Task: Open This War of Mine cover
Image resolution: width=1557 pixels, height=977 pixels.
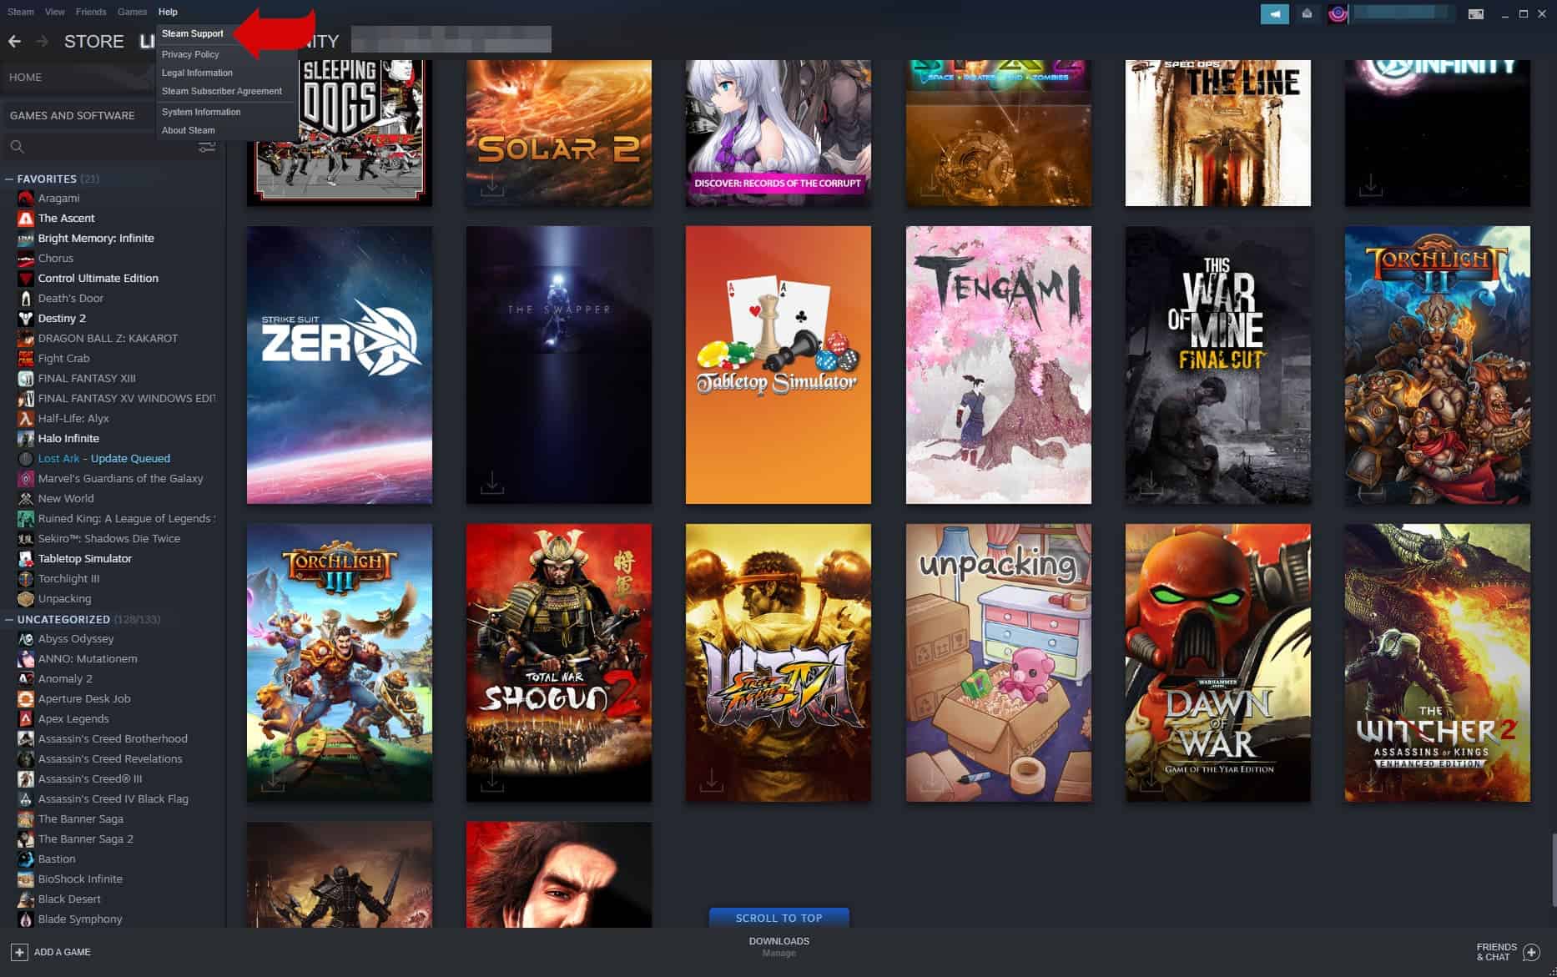Action: coord(1218,365)
